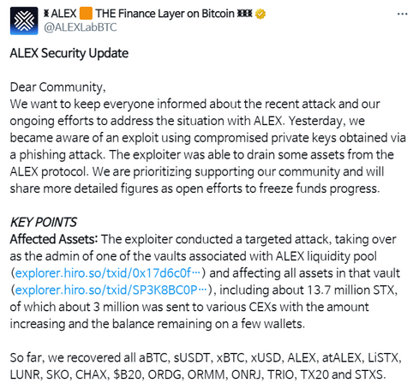This screenshot has height=389, width=419.
Task: Click the bold 'Affected Assets:' label
Action: (54, 239)
